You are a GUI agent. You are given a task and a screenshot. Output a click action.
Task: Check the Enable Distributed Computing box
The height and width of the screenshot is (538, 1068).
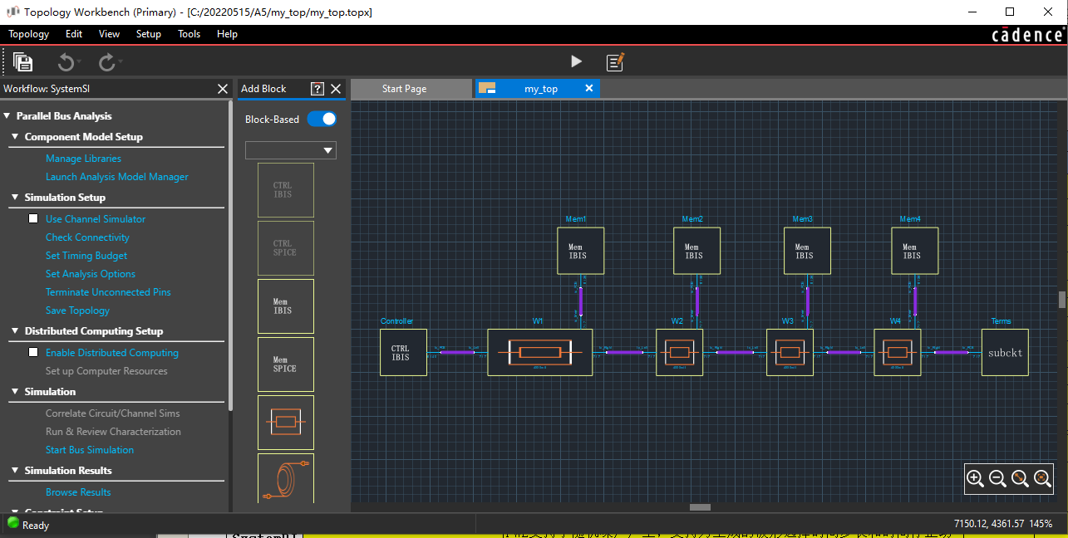[x=34, y=352]
